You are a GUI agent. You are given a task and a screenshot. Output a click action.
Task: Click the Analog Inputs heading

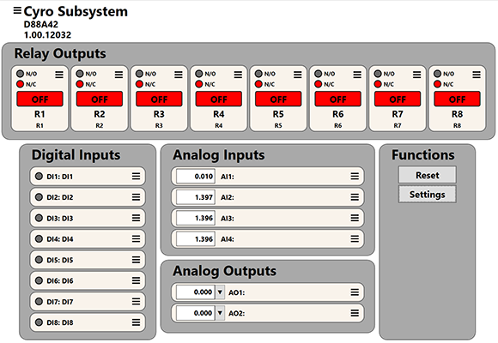click(219, 155)
